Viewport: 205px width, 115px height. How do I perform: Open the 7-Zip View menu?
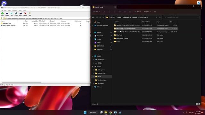pos(9,10)
